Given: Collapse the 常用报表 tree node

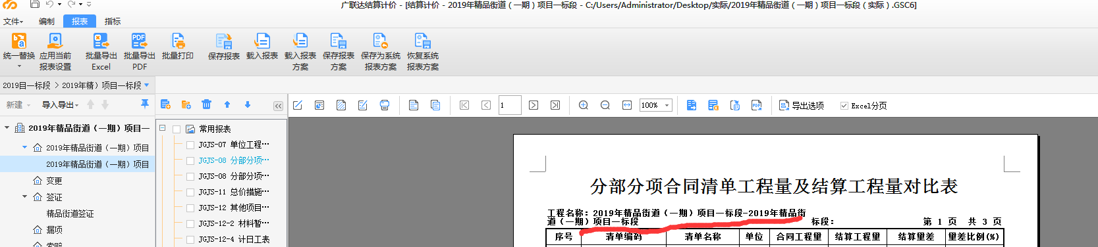Looking at the screenshot, I should tap(163, 129).
